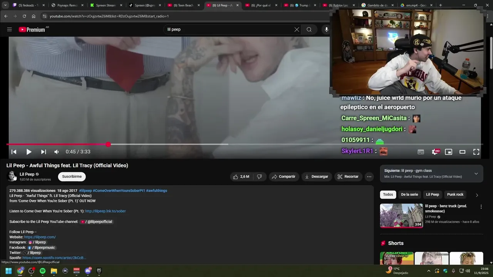Select the 'Punk rock' filter chip
The width and height of the screenshot is (493, 277).
(x=455, y=195)
